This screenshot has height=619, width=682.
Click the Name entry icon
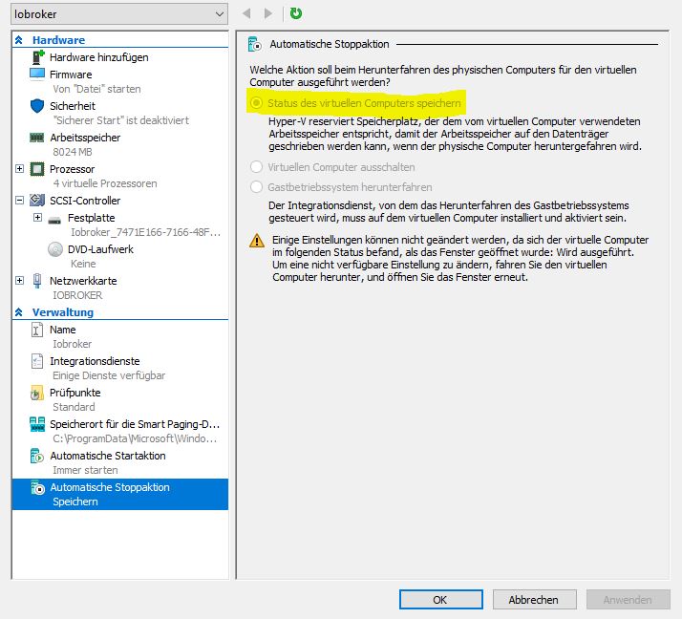[37, 330]
